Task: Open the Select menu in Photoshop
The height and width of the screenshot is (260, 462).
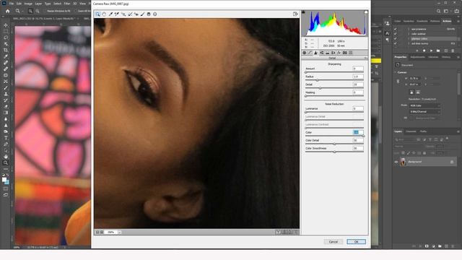Action: [x=57, y=4]
